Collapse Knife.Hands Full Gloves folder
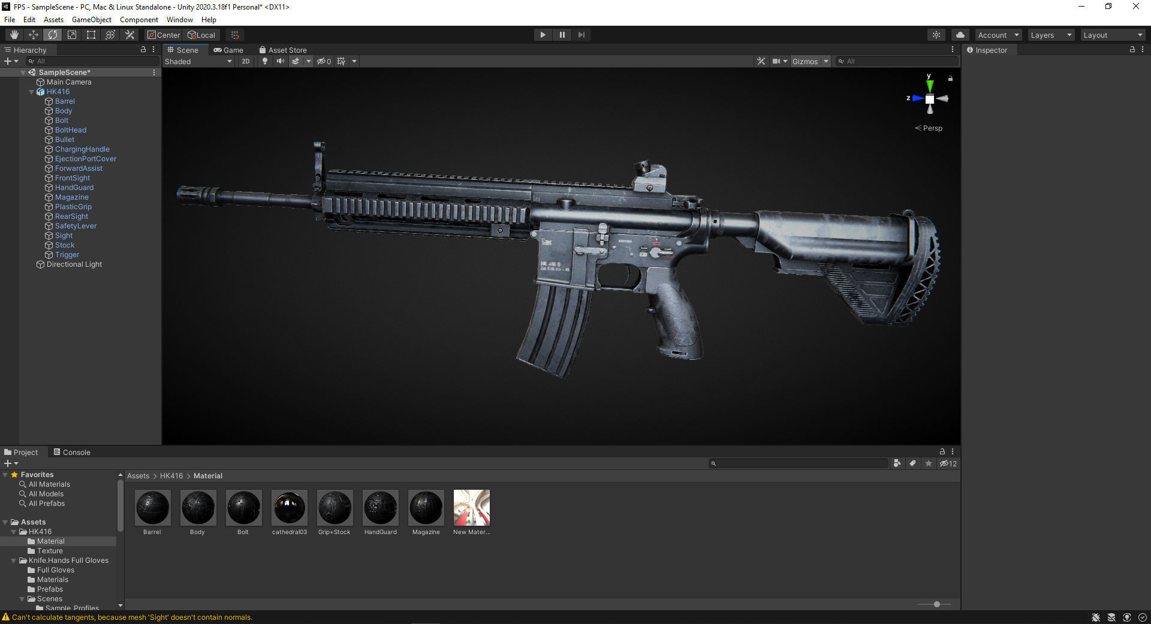Viewport: 1151px width, 624px height. click(x=14, y=560)
